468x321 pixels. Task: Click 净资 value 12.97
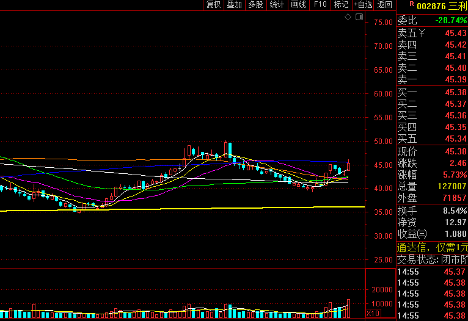coord(456,222)
